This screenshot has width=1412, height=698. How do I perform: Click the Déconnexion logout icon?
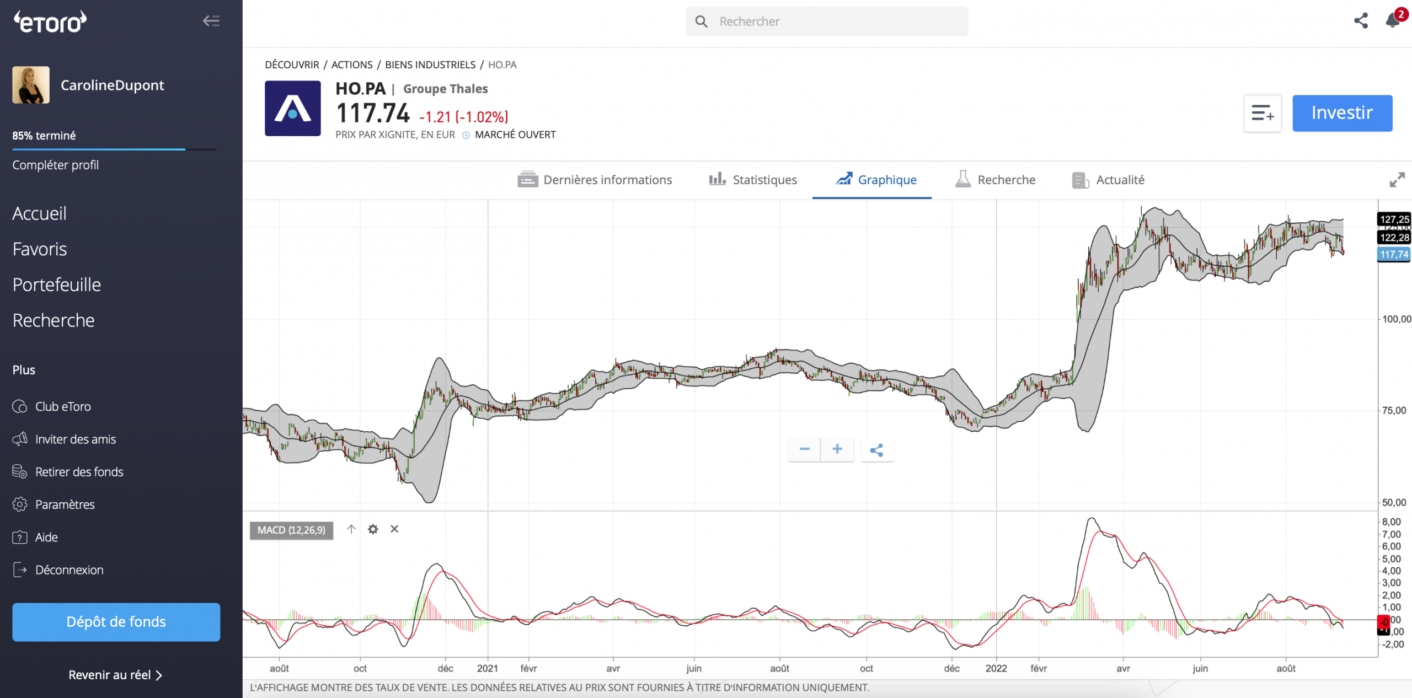coord(20,570)
